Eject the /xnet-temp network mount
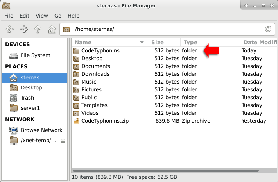Viewport: 278px width, 182px height. click(63, 141)
